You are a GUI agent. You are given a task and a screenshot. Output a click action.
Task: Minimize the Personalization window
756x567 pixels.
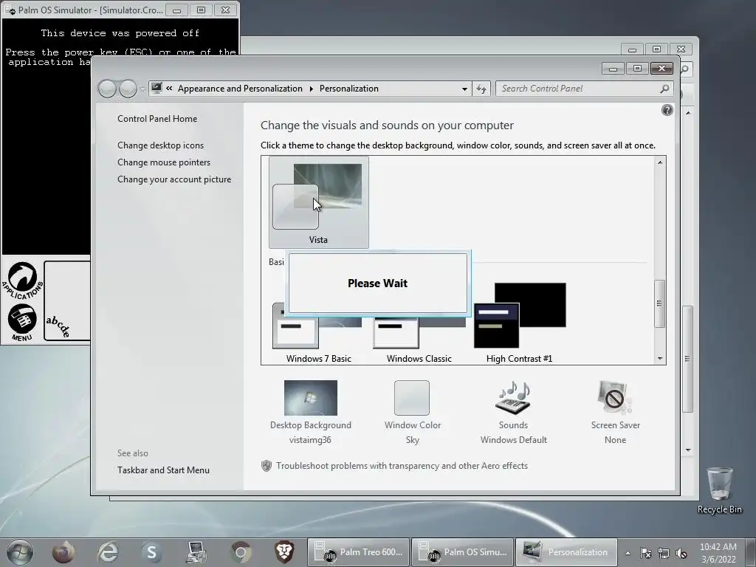coord(613,69)
